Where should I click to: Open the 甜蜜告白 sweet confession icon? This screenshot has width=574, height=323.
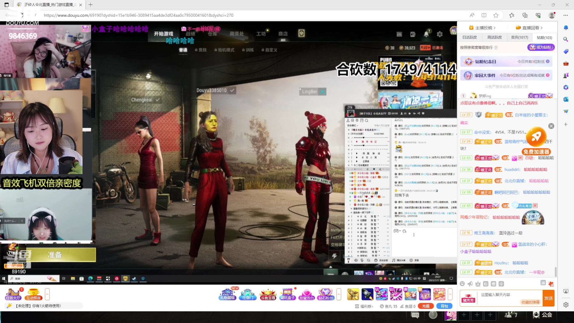point(306,294)
